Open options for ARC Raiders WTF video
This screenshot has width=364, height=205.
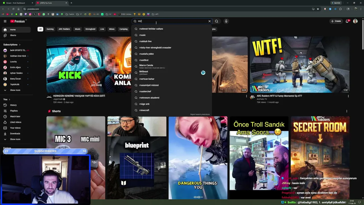point(348,96)
